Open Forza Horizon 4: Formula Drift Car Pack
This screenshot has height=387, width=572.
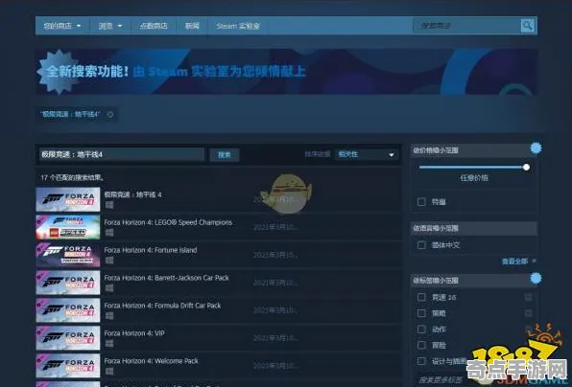[218, 310]
